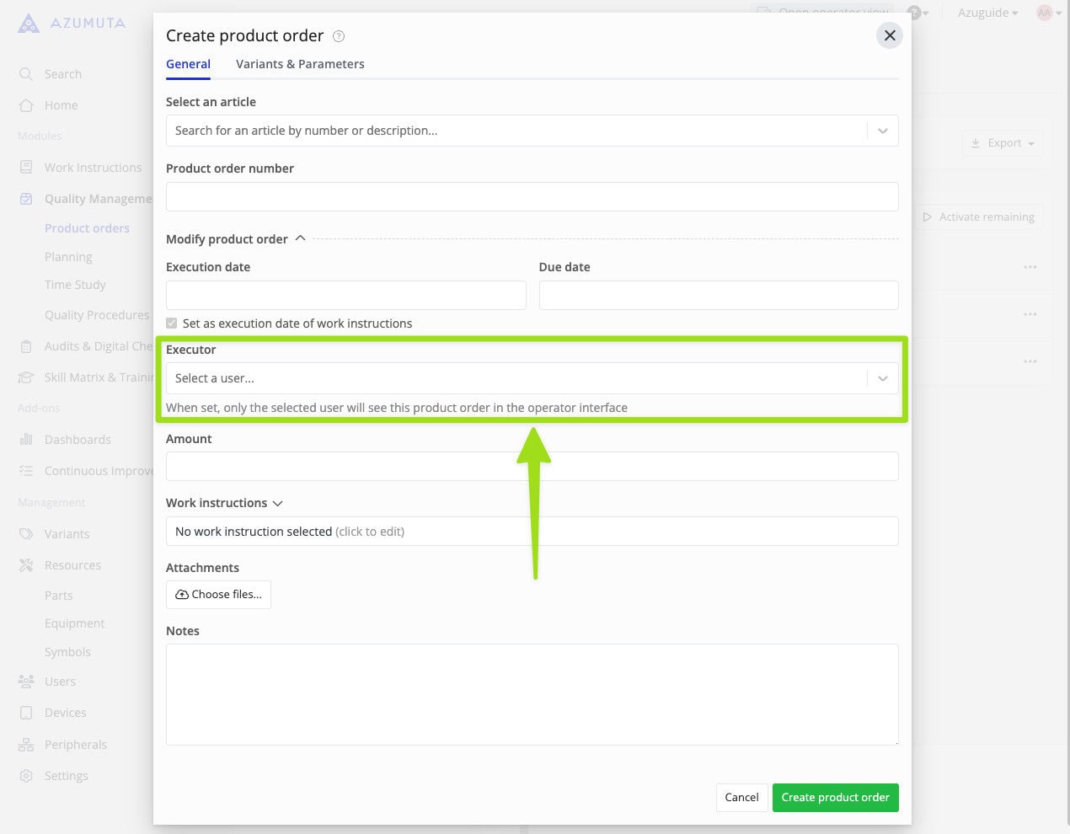Open the Executor user selector
The image size is (1070, 834).
point(531,378)
